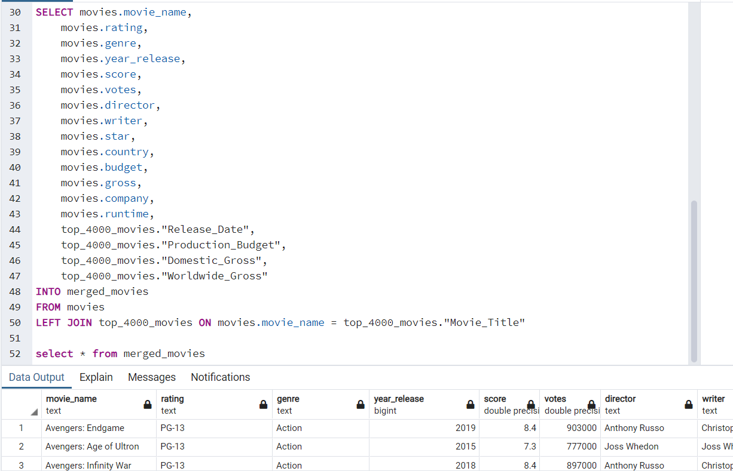Screen dimensions: 733x471
Task: Place cursor on SELECT keyword in line 30
Action: pos(54,12)
